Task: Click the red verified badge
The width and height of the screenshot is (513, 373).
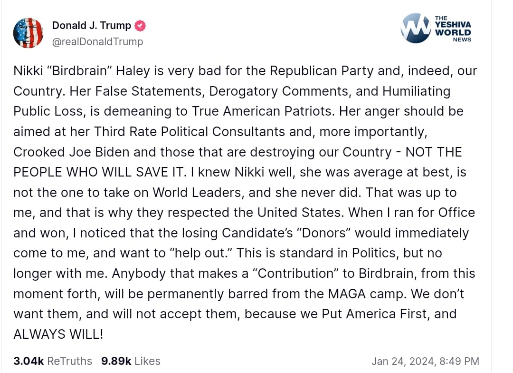Action: pos(141,26)
